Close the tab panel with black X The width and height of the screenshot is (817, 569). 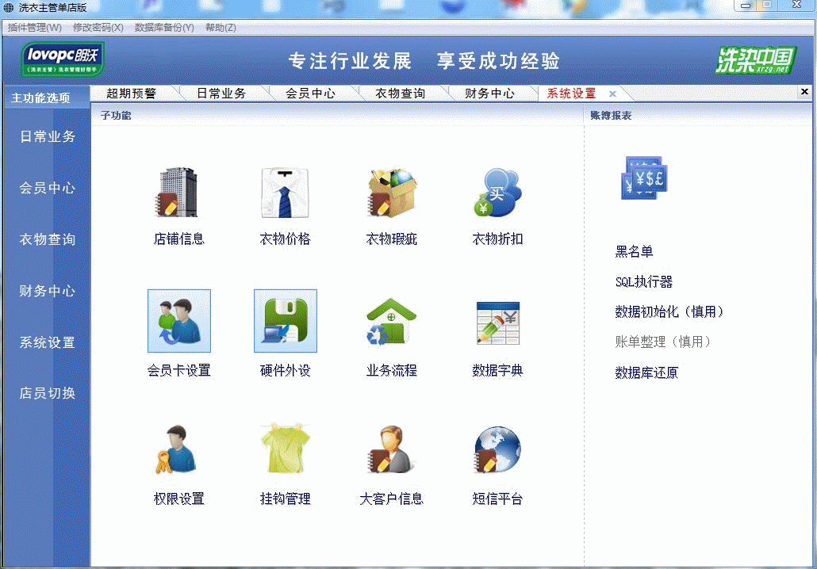coord(804,92)
